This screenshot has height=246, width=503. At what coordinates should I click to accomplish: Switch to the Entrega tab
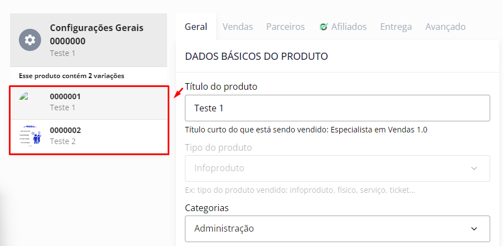click(x=396, y=27)
